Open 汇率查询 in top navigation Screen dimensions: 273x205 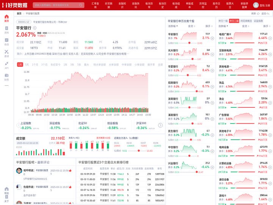(x=95, y=5)
